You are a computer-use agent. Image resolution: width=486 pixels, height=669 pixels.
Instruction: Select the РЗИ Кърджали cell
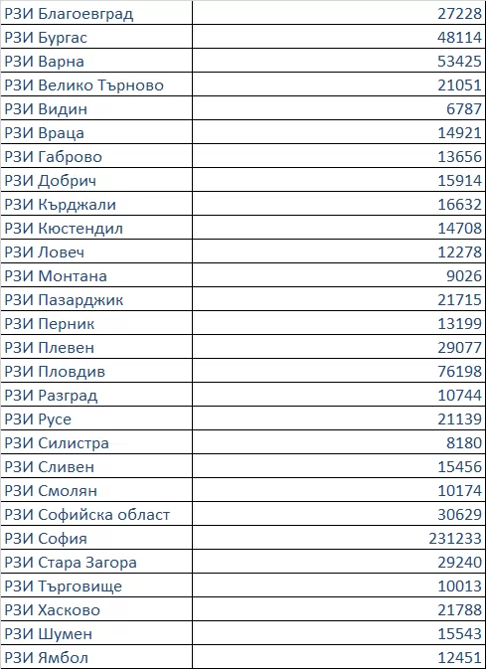[96, 204]
